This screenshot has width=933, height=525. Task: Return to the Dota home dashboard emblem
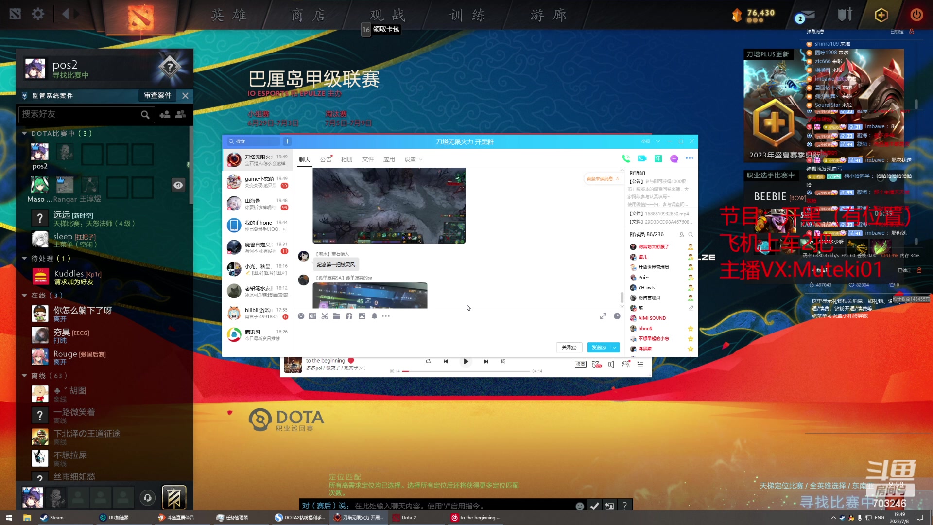[141, 17]
